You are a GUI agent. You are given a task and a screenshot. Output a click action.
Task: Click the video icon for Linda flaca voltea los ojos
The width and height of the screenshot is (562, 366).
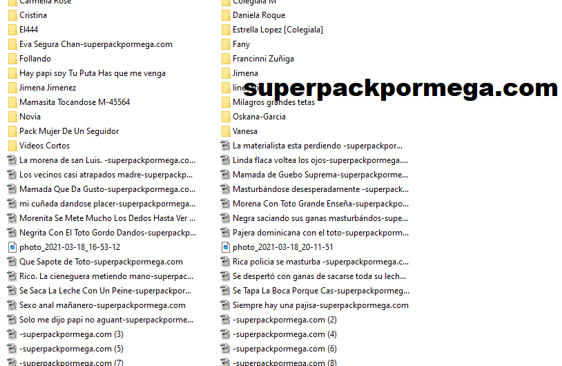coord(226,160)
